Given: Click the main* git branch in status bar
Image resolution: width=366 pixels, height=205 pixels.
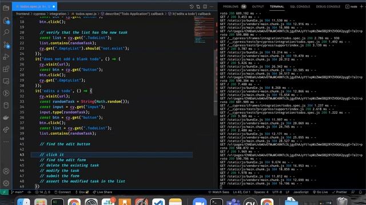Looking at the screenshot, I should coord(17,192).
